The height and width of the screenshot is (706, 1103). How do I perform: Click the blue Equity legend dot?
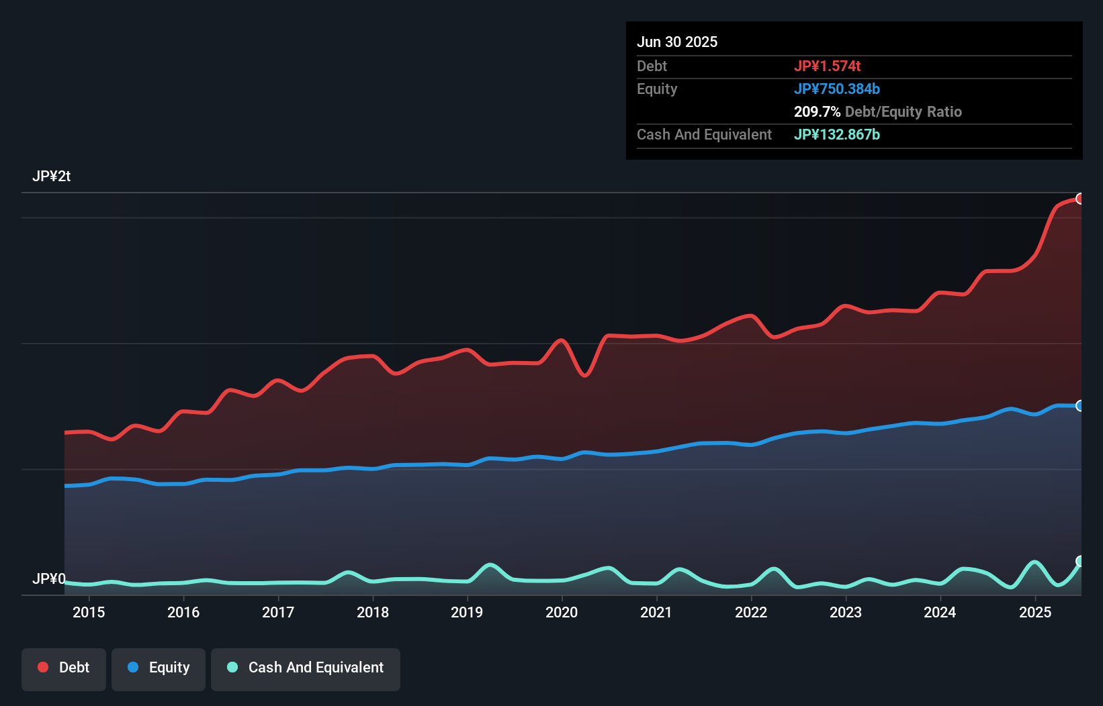coord(133,667)
